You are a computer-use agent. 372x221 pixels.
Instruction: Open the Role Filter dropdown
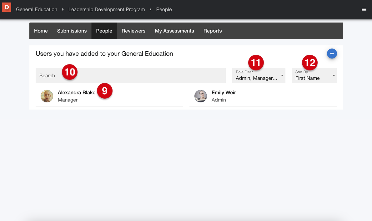pyautogui.click(x=259, y=75)
